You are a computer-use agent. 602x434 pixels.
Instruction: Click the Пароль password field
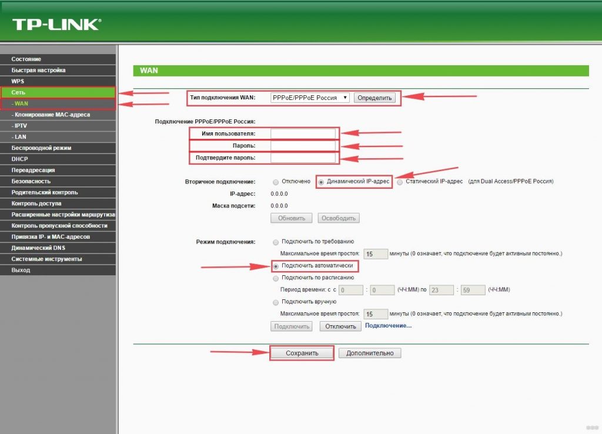click(x=303, y=145)
